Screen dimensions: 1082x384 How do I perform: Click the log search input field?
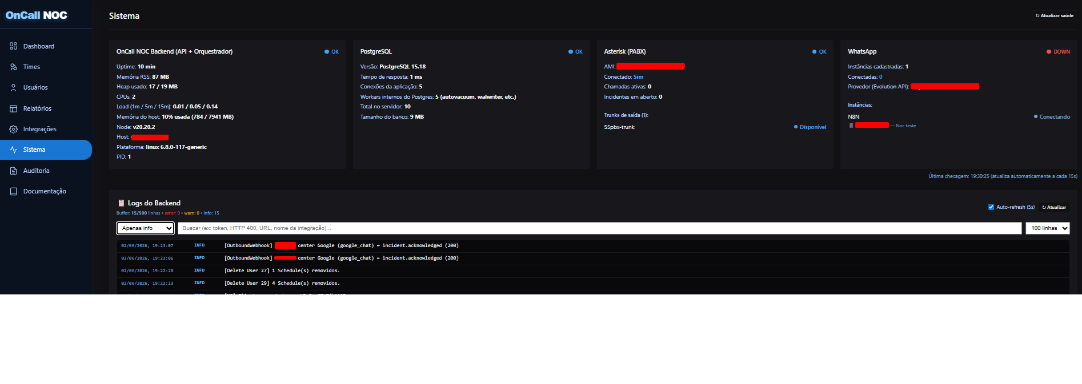(x=599, y=228)
